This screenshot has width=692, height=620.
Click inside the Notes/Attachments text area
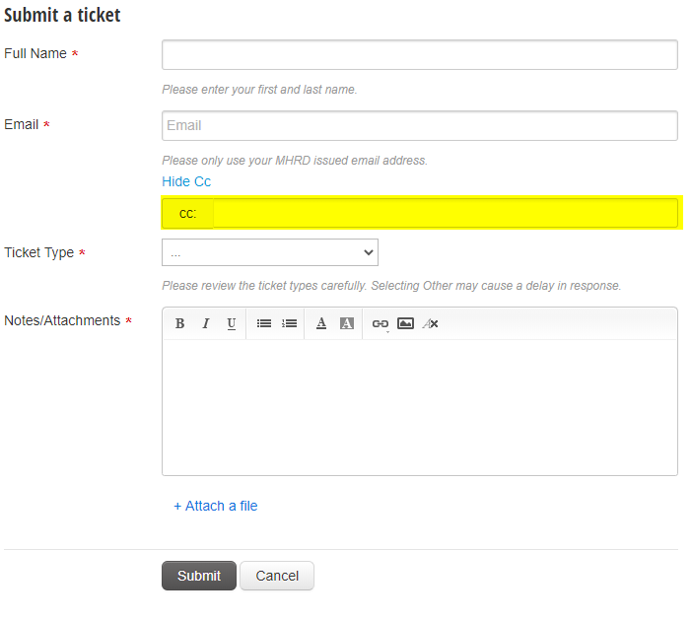[419, 406]
